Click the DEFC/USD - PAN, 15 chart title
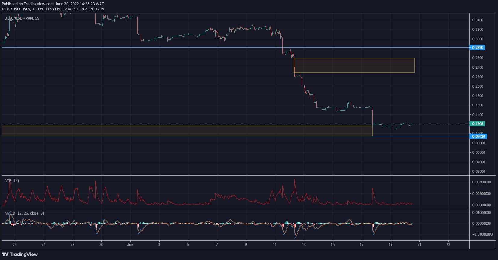 tap(22, 18)
